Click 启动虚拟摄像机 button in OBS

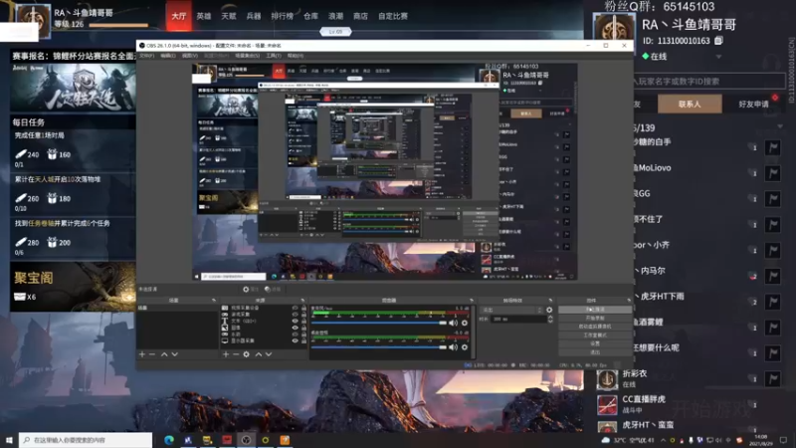coord(595,327)
